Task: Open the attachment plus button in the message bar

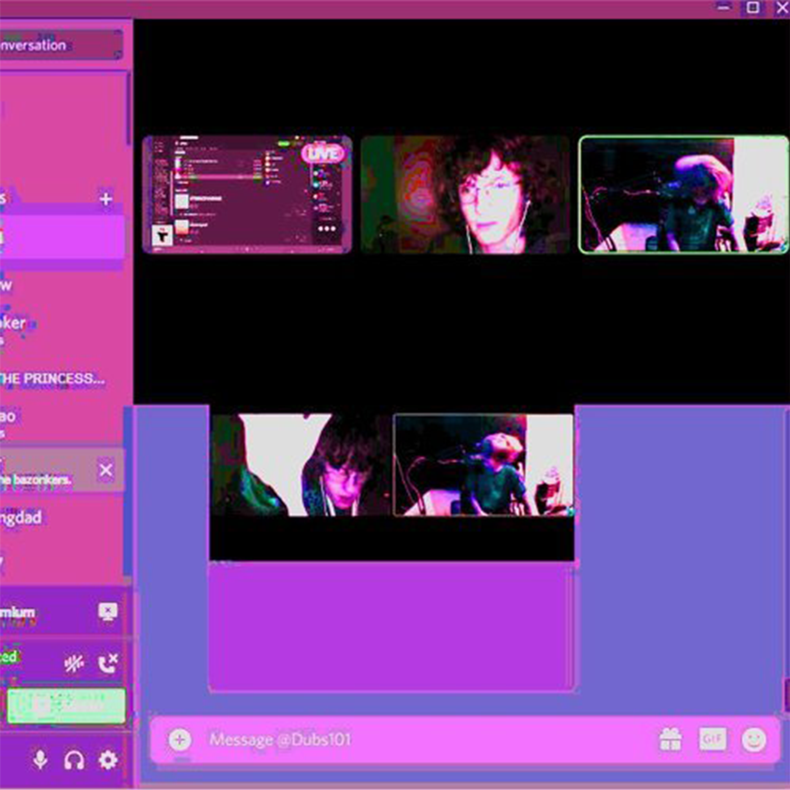Action: pyautogui.click(x=179, y=739)
